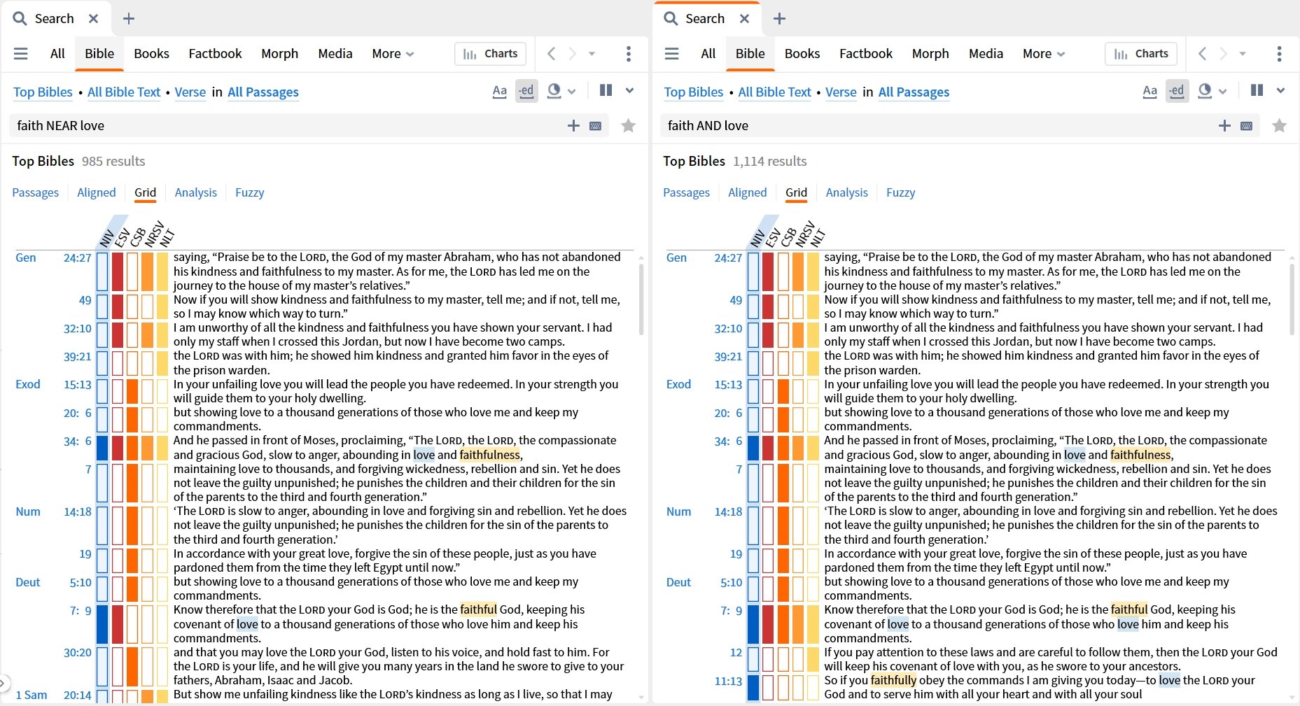Screen dimensions: 1300x706
Task: Switch to Media tab in right panel
Action: [x=986, y=54]
